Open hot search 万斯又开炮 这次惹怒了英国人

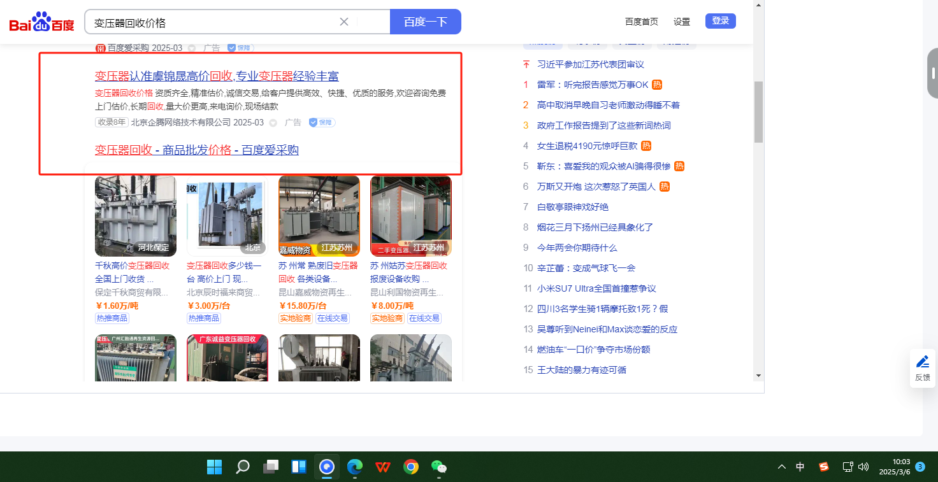click(596, 187)
